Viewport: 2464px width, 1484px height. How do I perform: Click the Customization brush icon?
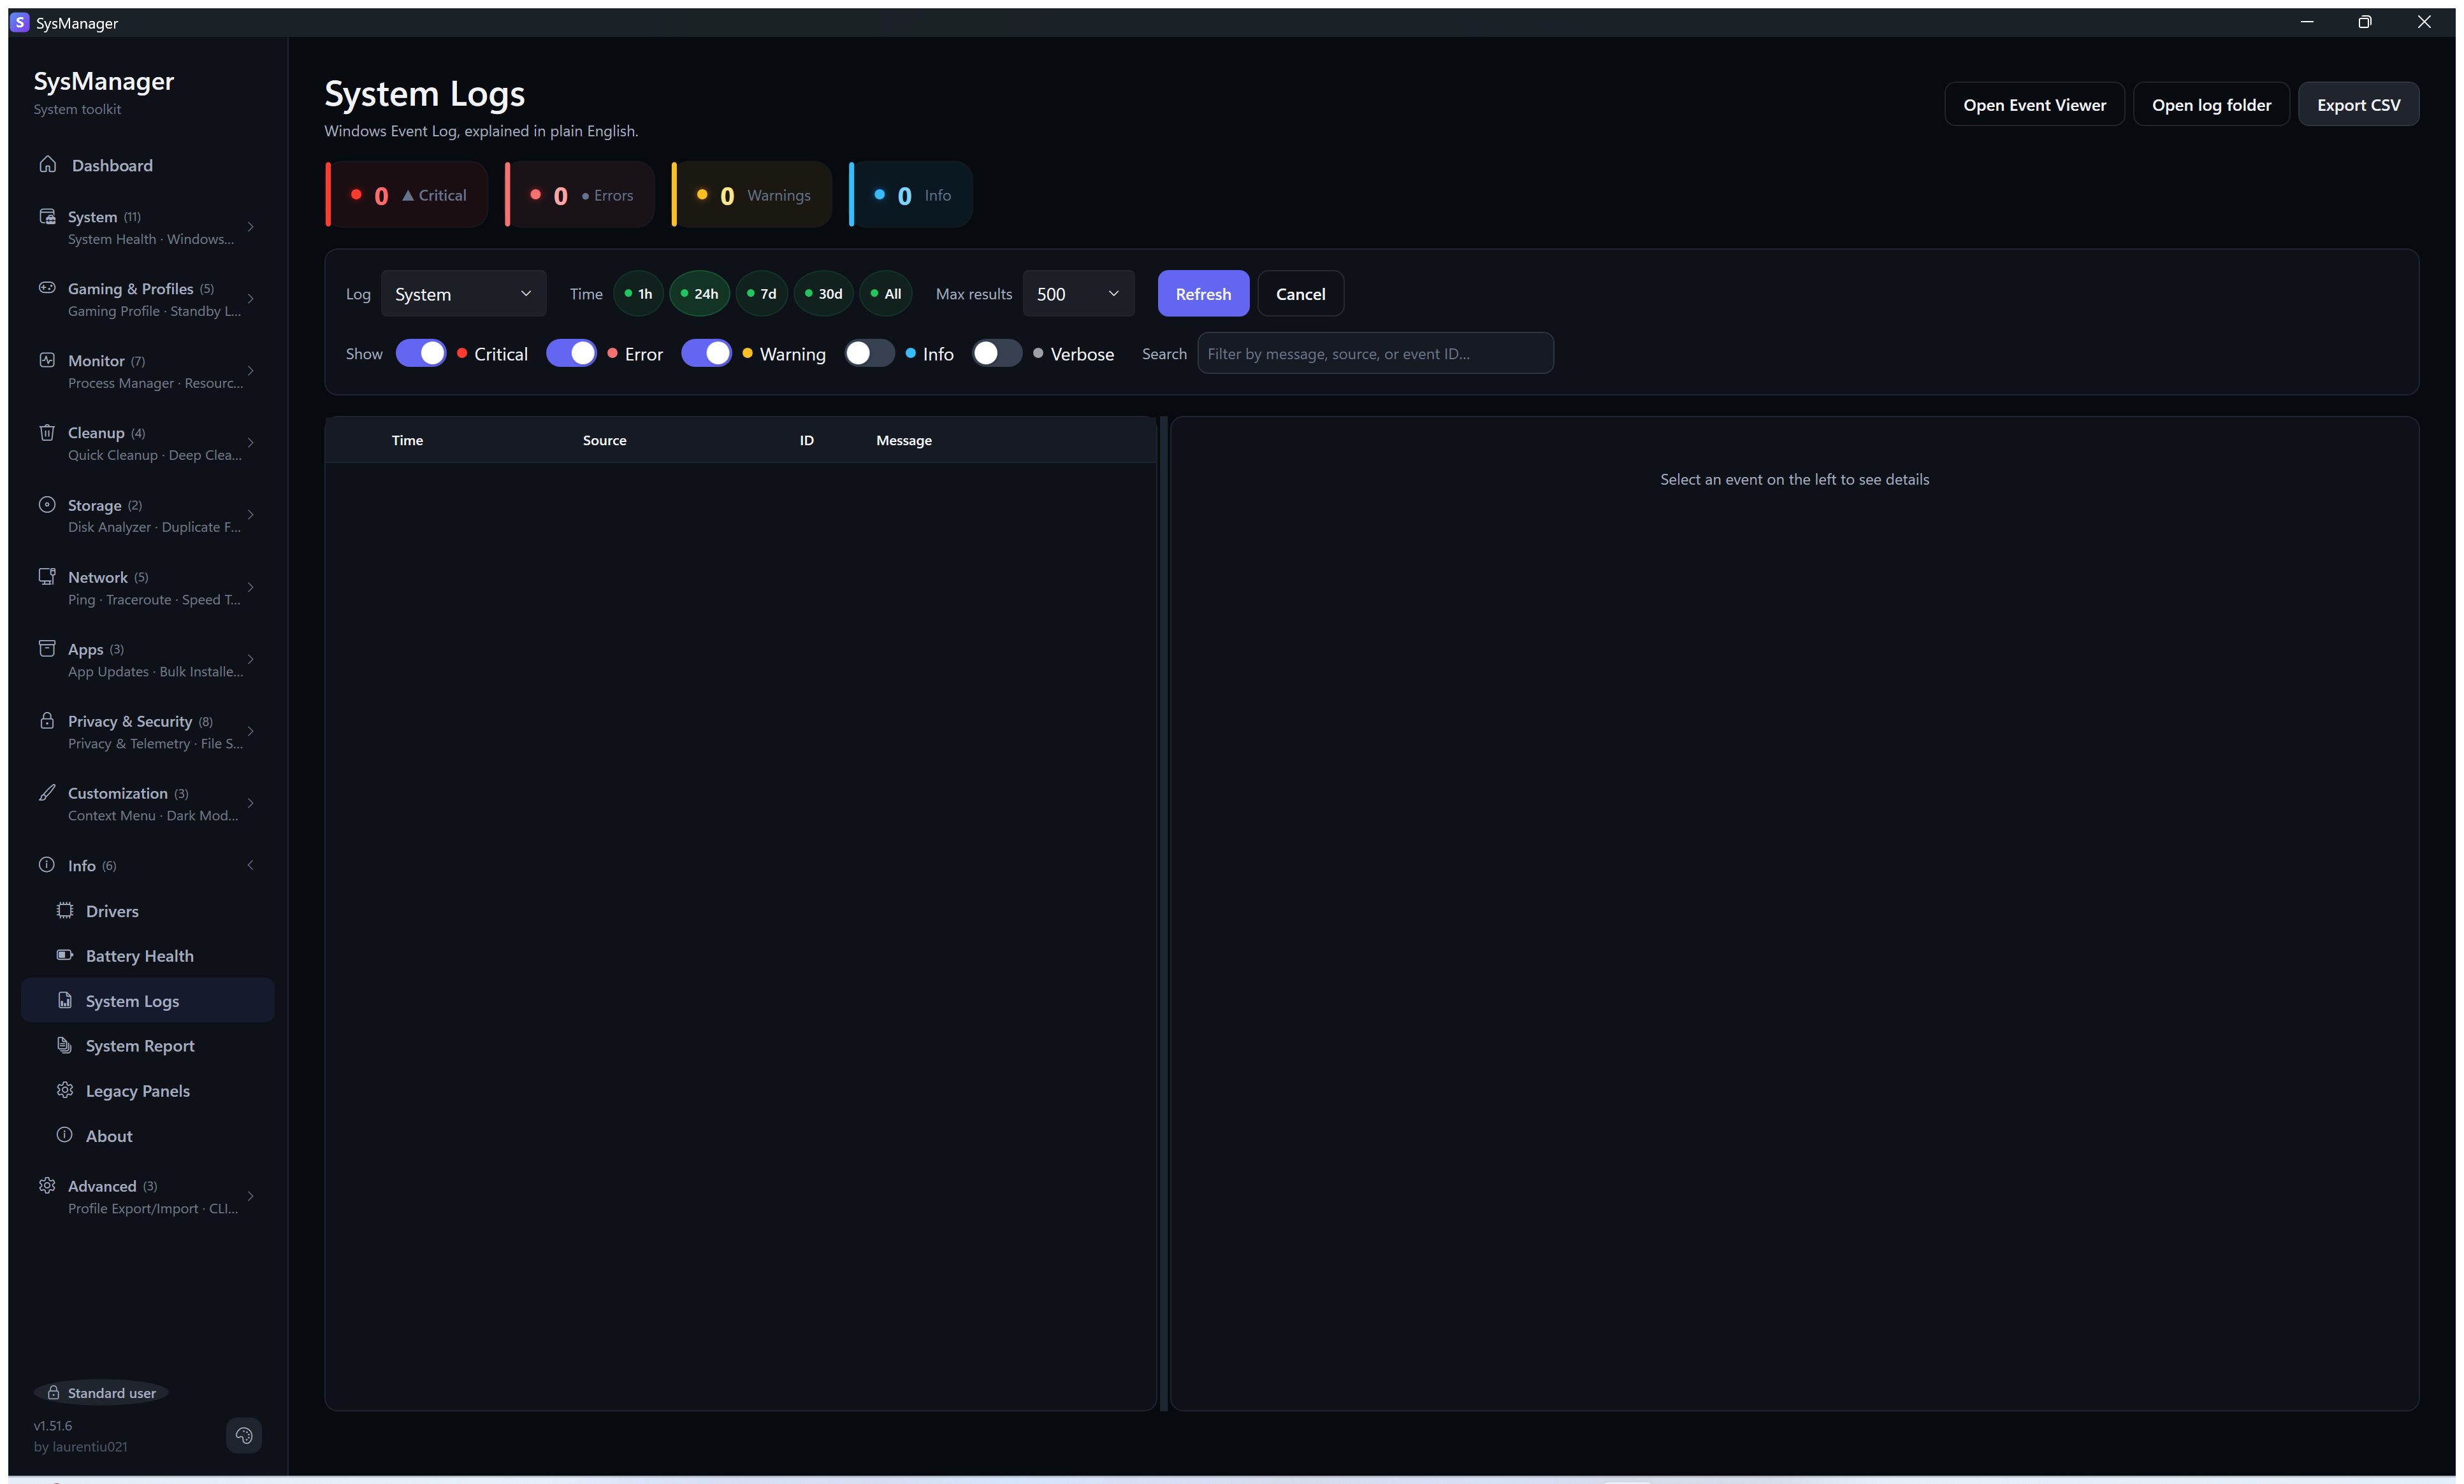(47, 792)
